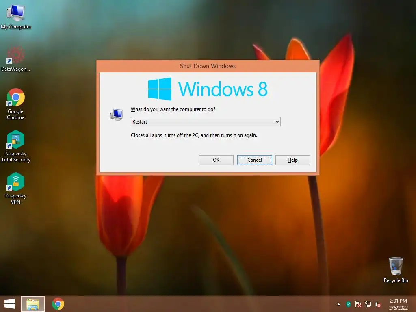Select the Recycle Bin icon
The height and width of the screenshot is (312, 416).
click(396, 270)
